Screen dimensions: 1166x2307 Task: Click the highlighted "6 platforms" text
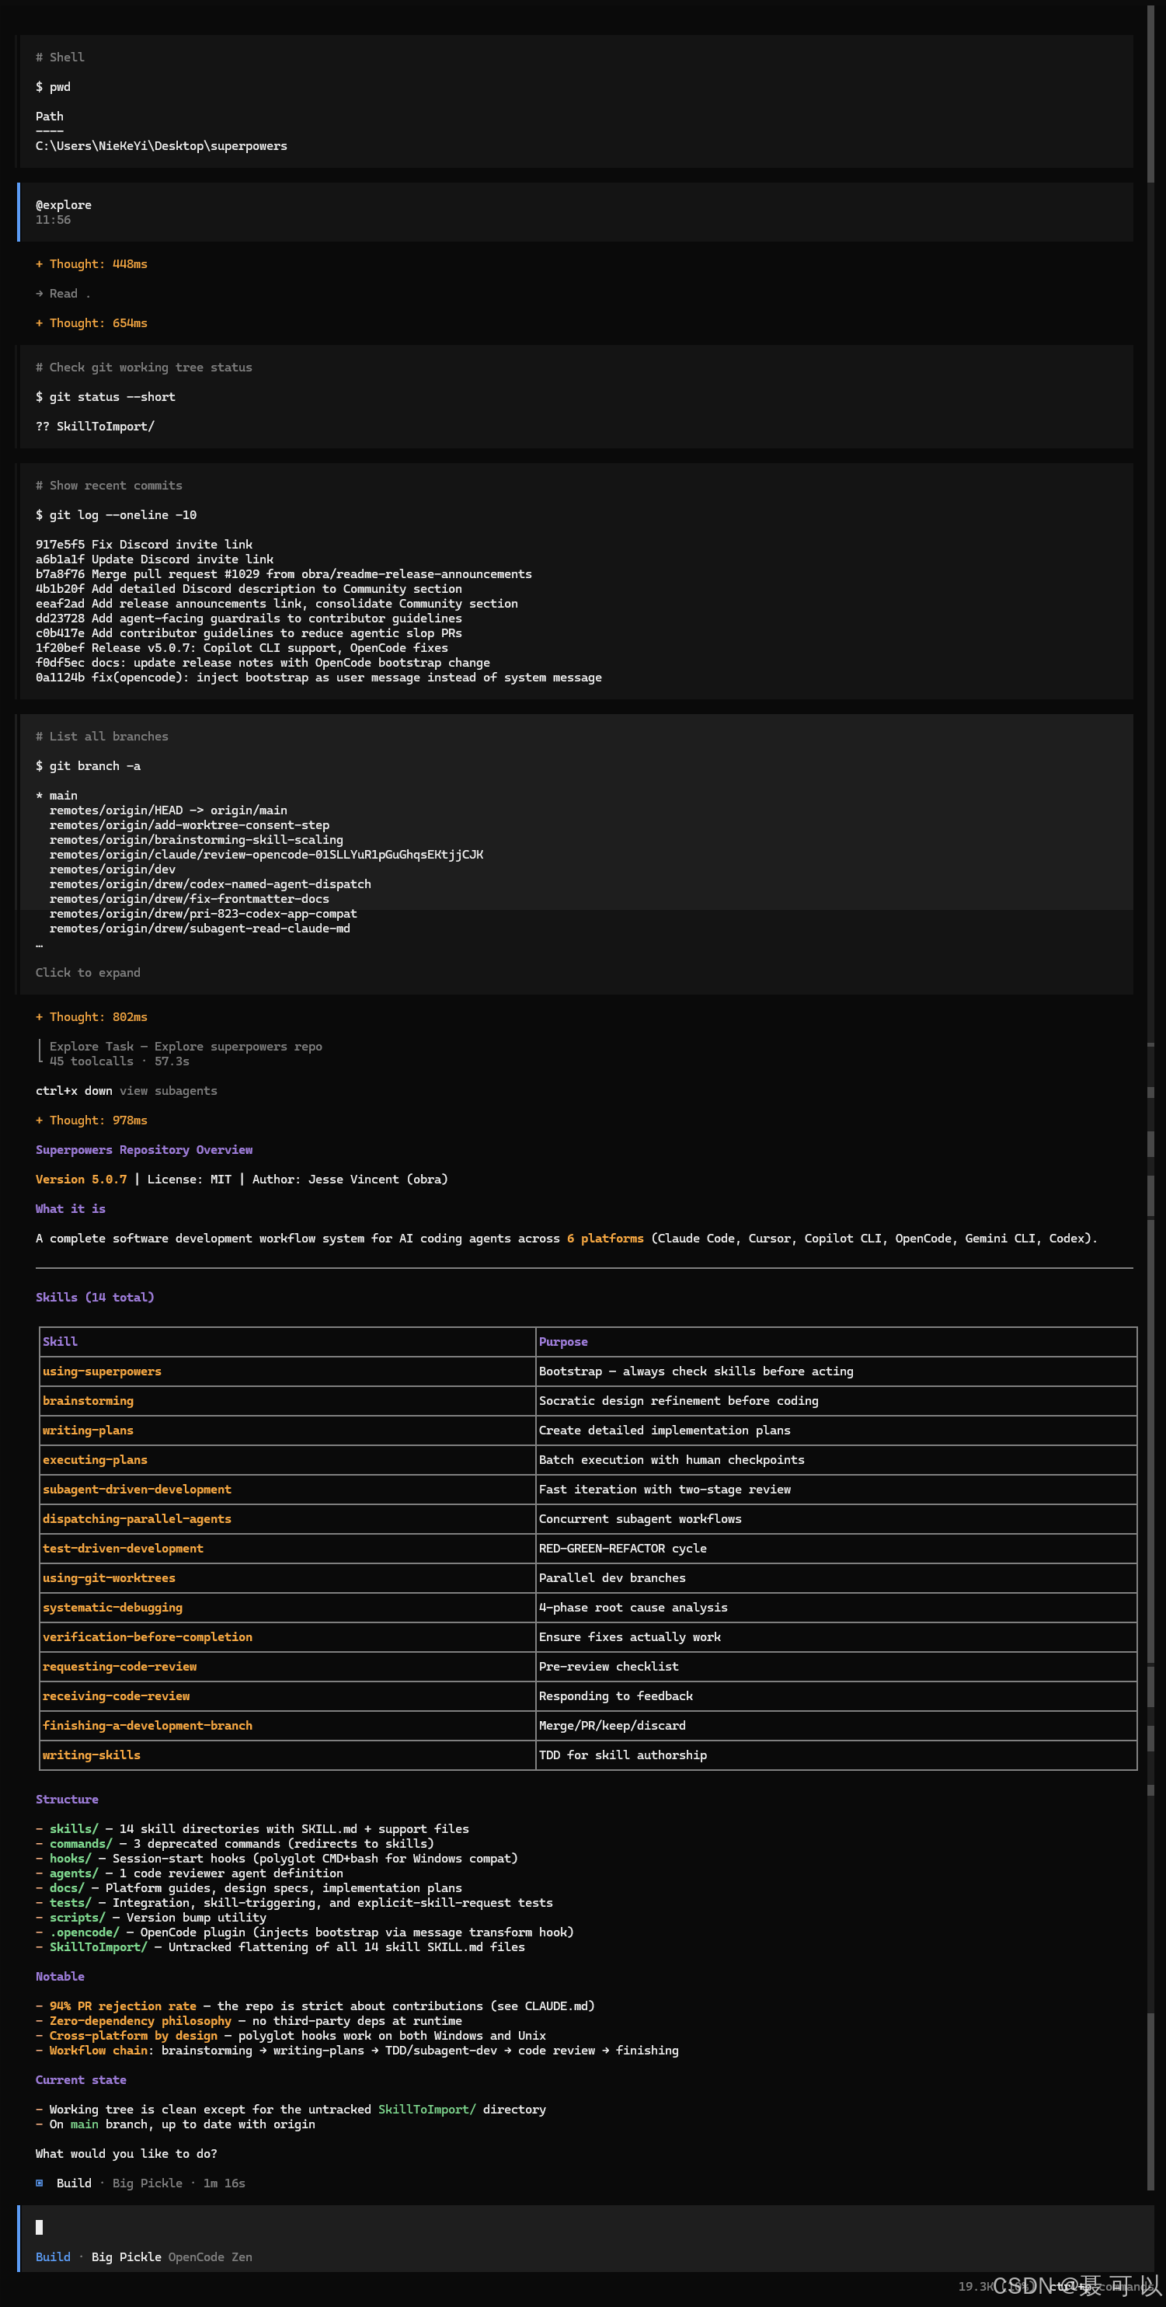(x=605, y=1239)
